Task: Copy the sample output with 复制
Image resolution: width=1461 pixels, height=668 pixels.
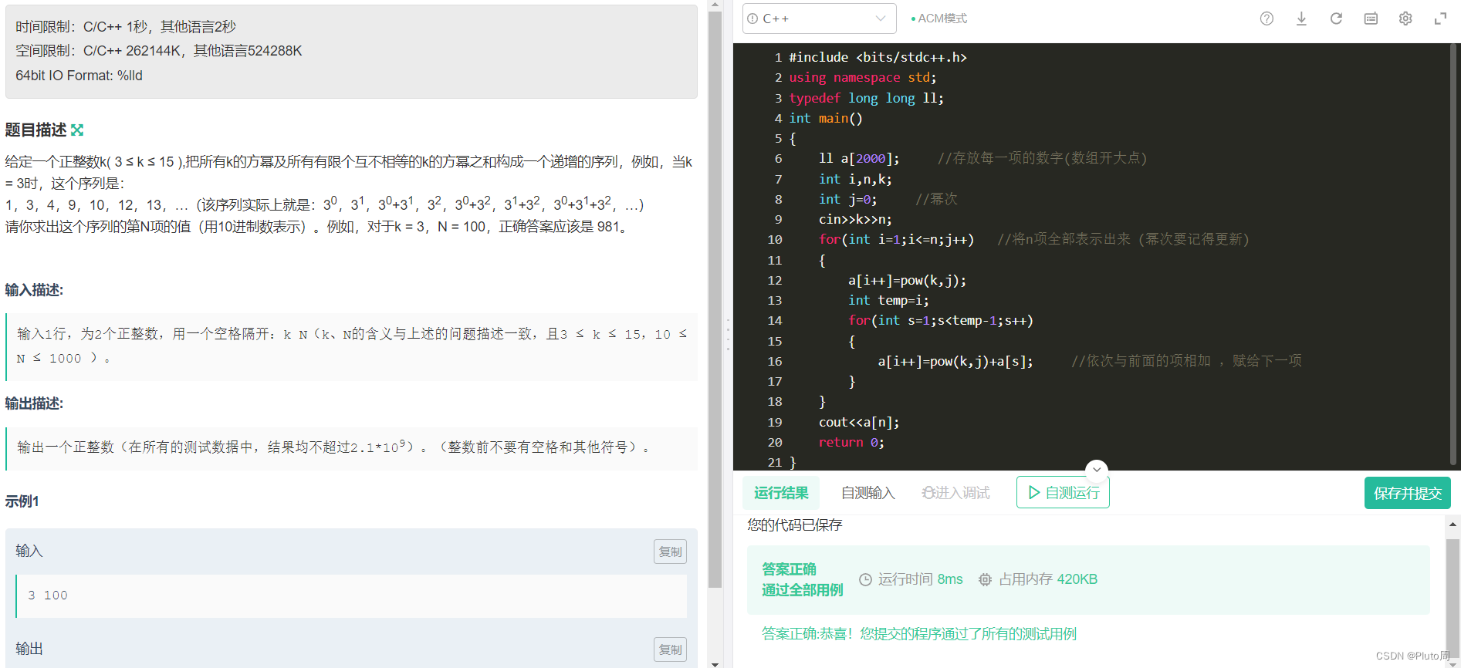Action: (670, 649)
